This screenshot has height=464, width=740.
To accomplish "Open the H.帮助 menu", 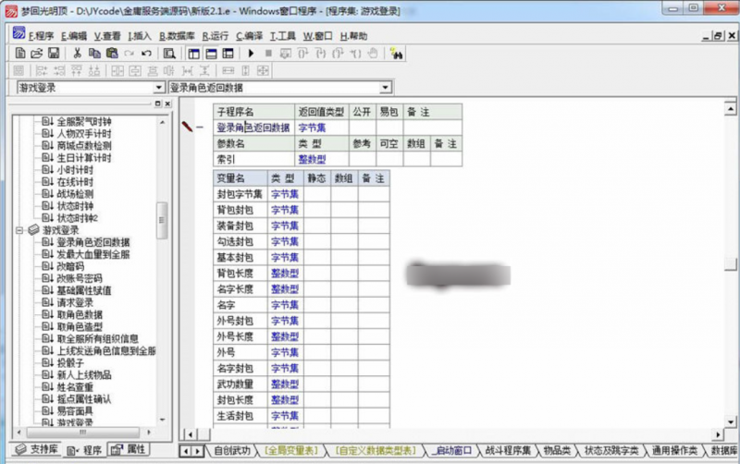I will coord(353,36).
